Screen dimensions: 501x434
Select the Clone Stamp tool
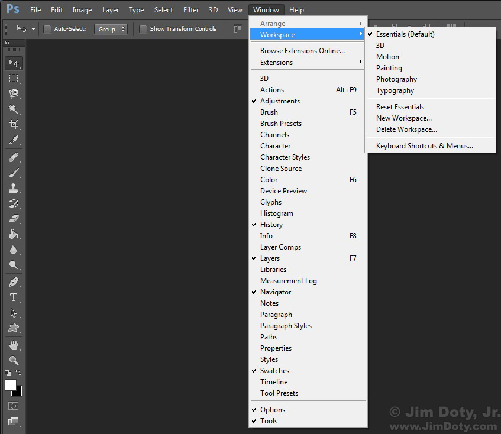click(14, 188)
